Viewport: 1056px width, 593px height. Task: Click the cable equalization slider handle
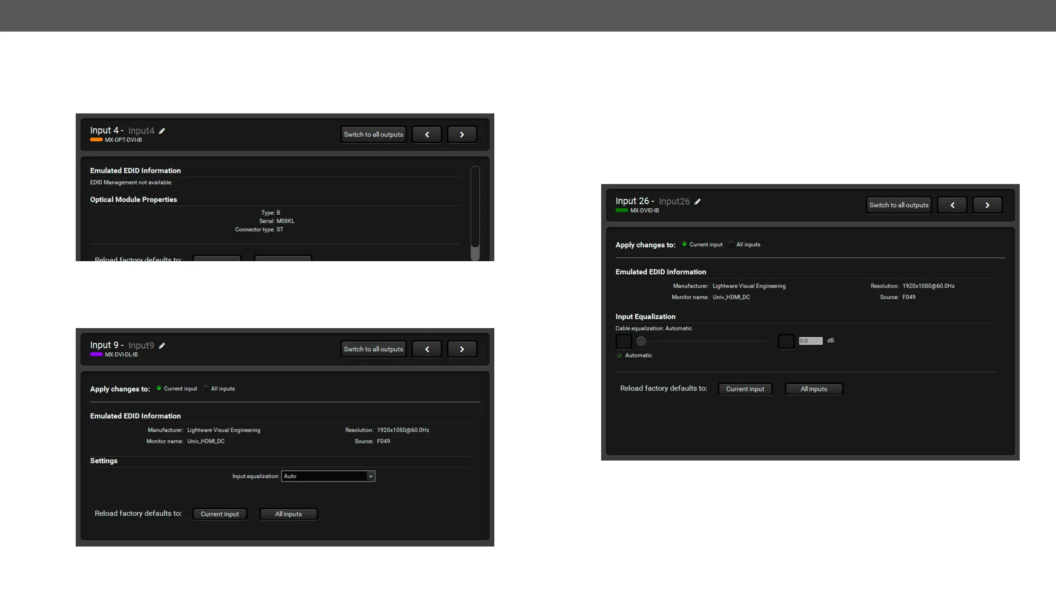tap(641, 342)
